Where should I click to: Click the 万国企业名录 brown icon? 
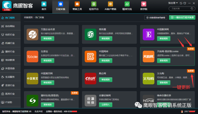33,34
